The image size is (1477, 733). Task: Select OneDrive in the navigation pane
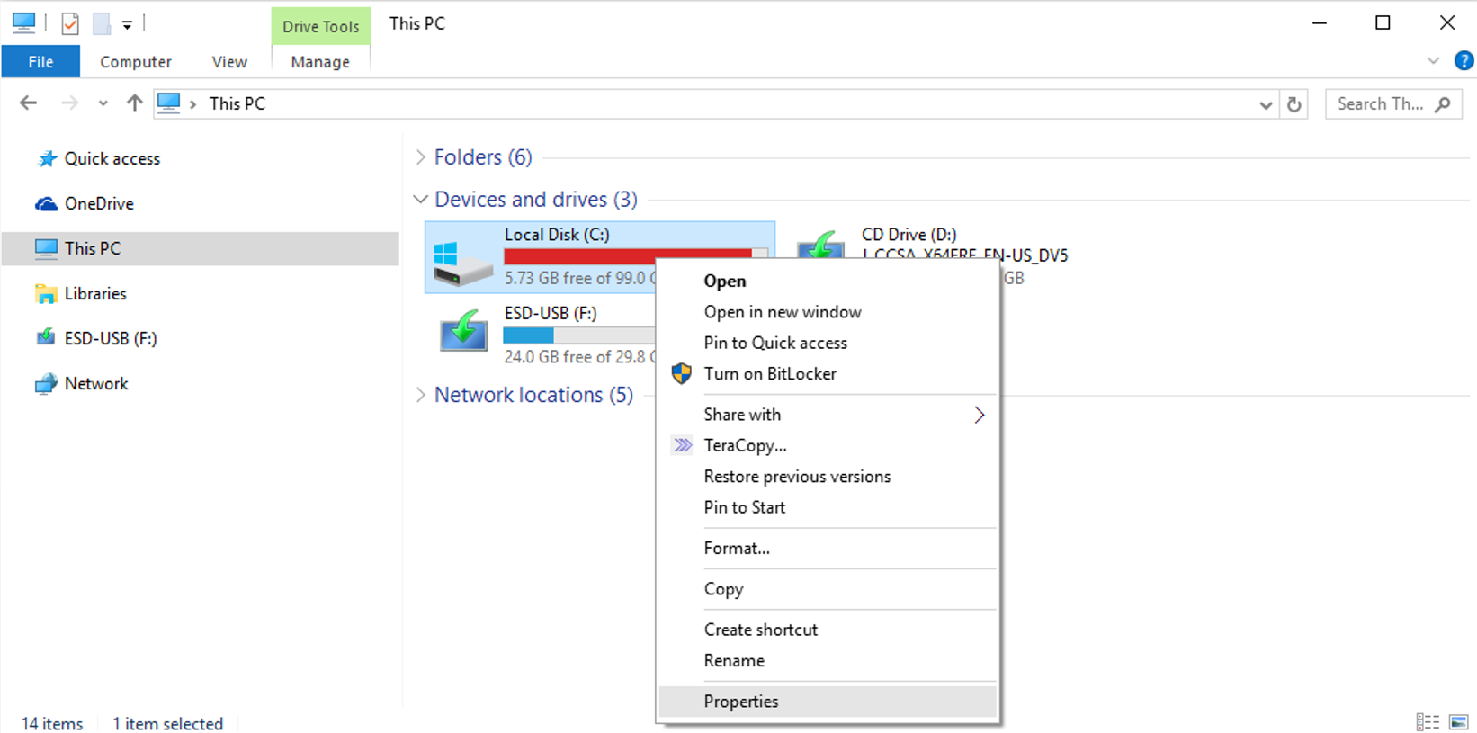coord(98,204)
